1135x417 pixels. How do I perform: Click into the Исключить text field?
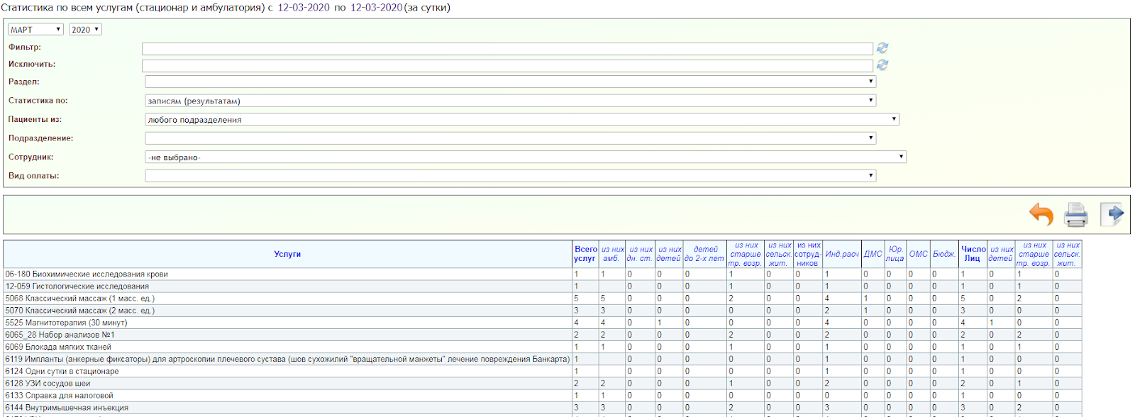click(x=506, y=65)
